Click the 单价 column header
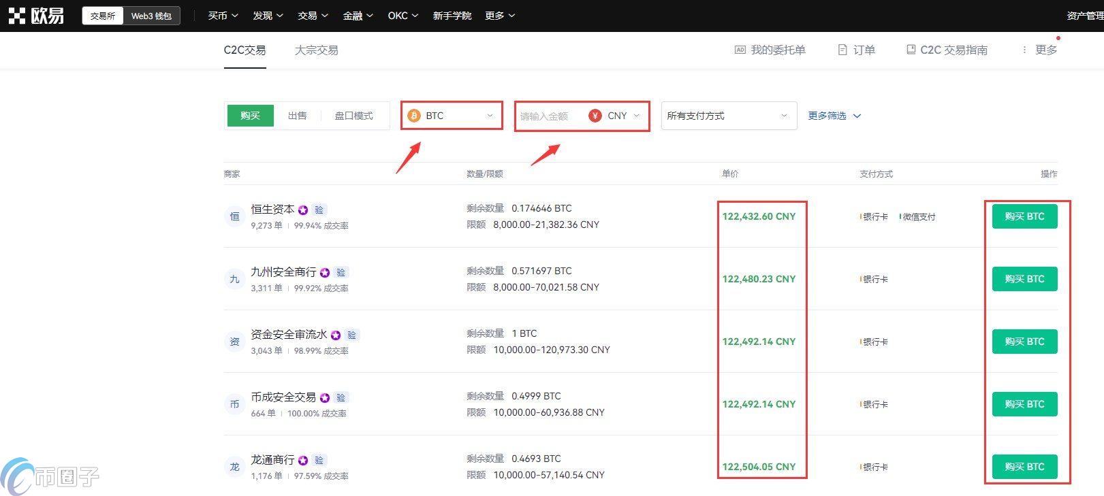This screenshot has width=1104, height=496. click(730, 174)
